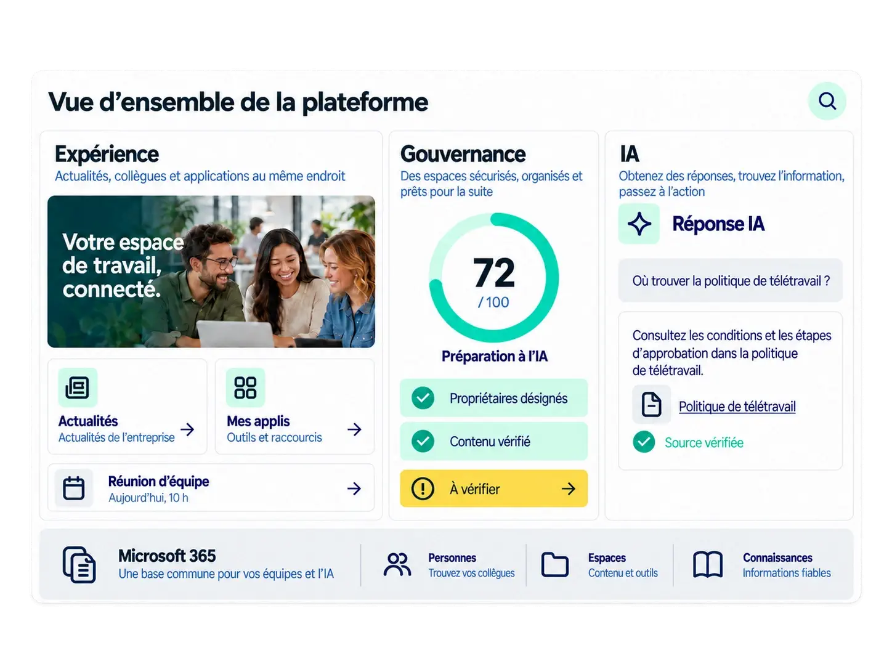Click the Connaissances open book icon
The height and width of the screenshot is (669, 892).
tap(708, 564)
